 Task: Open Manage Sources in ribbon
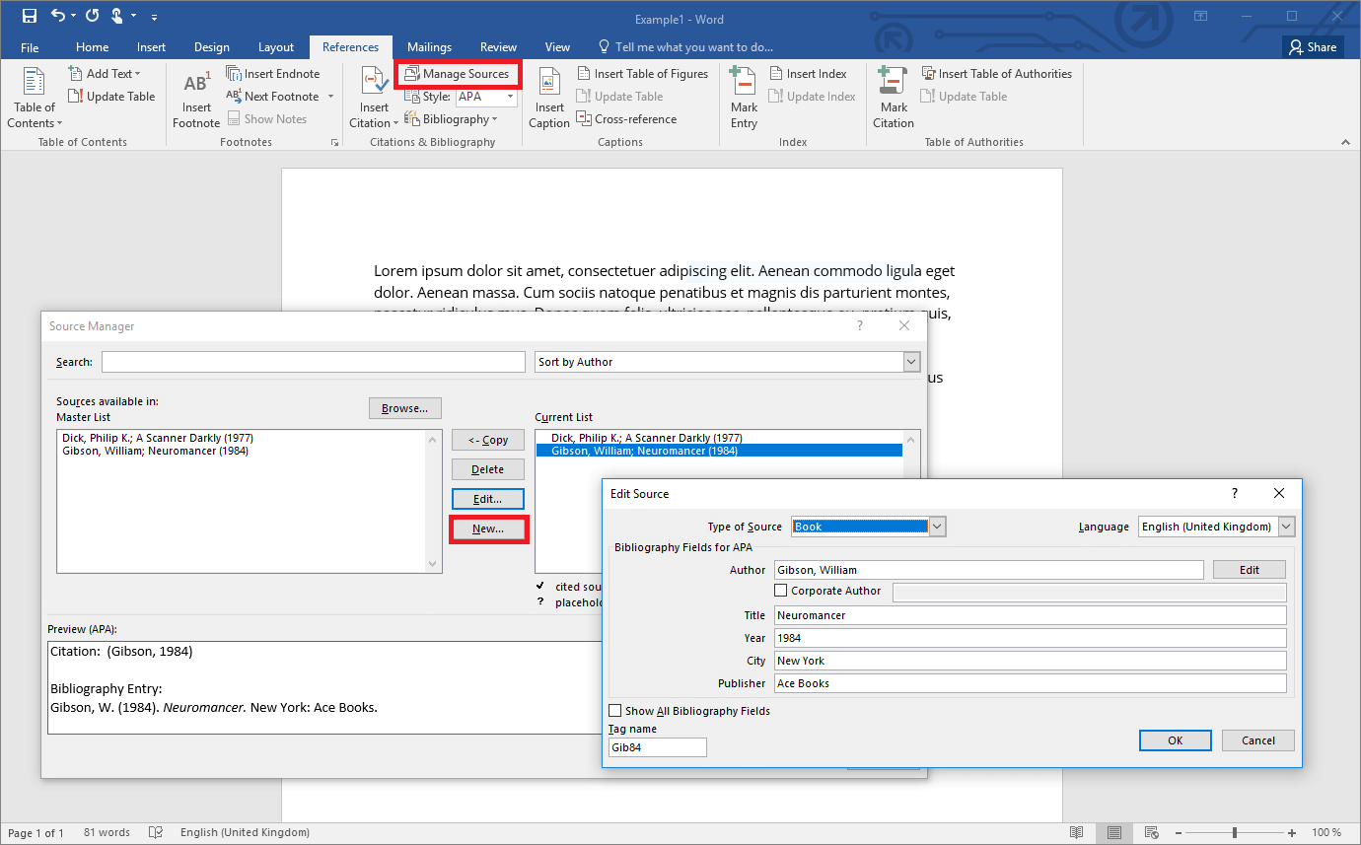pyautogui.click(x=457, y=74)
